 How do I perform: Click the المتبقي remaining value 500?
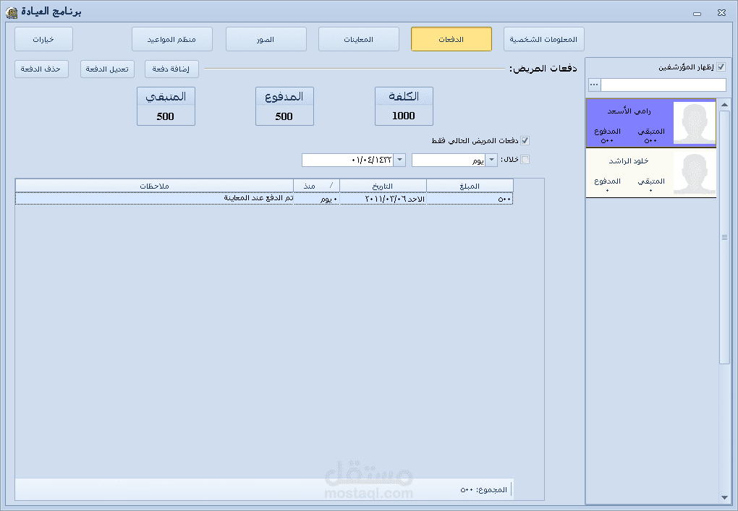point(166,116)
